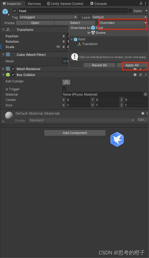149x258 pixels.
Task: Click the Apply All button
Action: coord(132,65)
